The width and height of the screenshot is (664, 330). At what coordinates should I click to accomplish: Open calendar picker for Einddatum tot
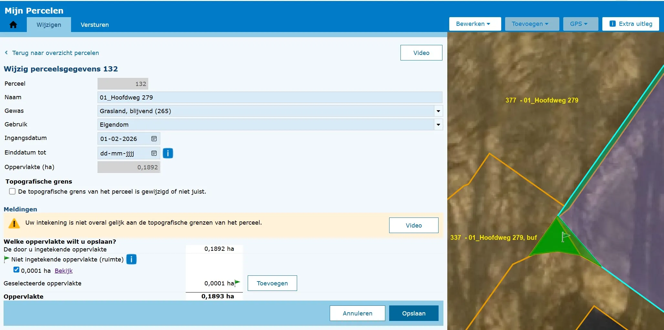coord(154,153)
